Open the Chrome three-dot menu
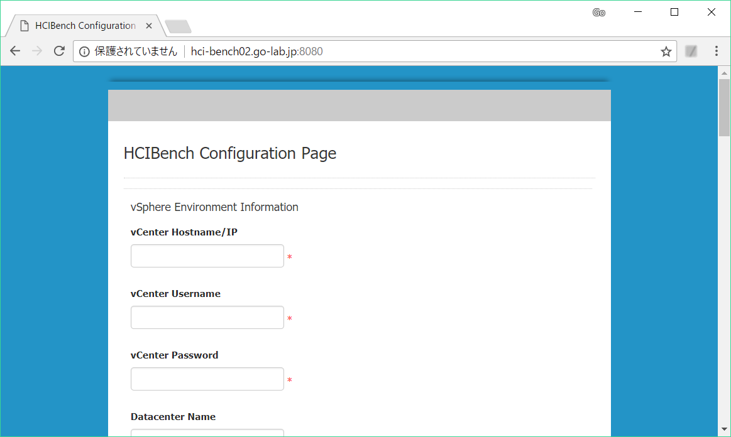 click(717, 51)
